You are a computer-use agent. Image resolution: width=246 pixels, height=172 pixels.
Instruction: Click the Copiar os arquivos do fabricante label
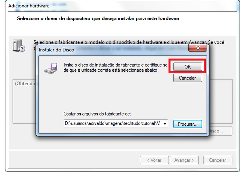tap(97, 114)
